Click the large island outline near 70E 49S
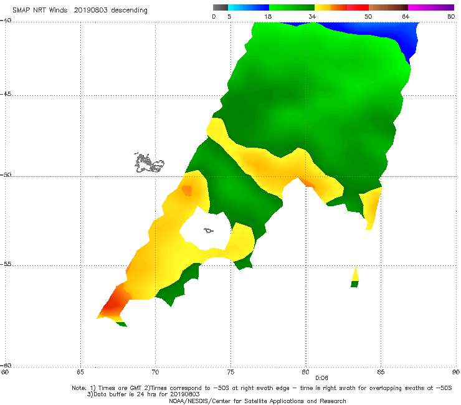461x405 pixels. click(149, 163)
